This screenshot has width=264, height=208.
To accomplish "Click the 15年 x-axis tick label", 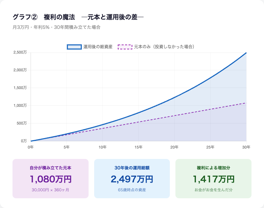I will [x=138, y=147].
